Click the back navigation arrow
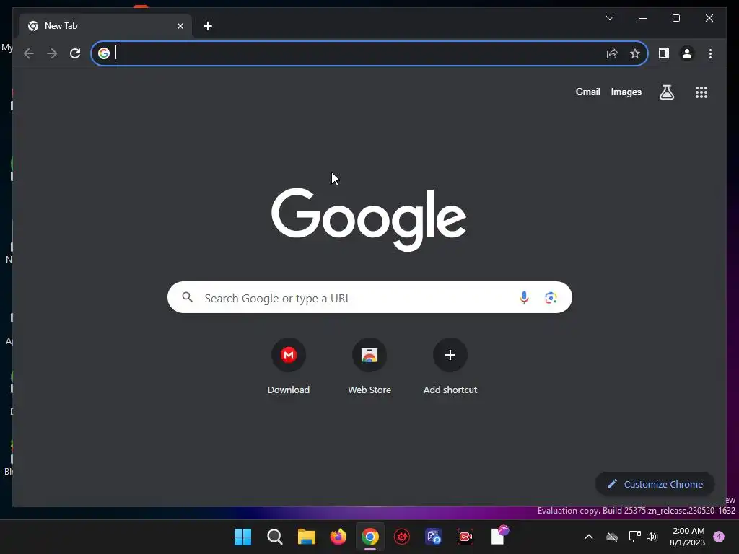The height and width of the screenshot is (554, 739). [29, 53]
